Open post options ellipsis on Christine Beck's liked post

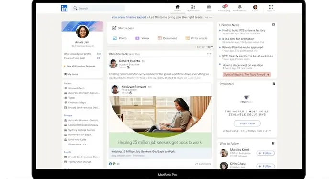[x=209, y=54]
